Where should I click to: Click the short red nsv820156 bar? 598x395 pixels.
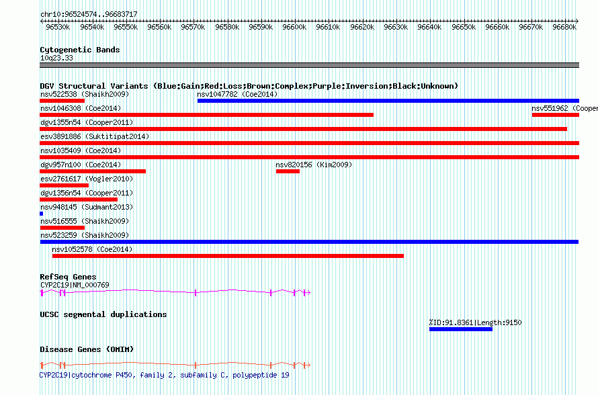click(x=288, y=171)
